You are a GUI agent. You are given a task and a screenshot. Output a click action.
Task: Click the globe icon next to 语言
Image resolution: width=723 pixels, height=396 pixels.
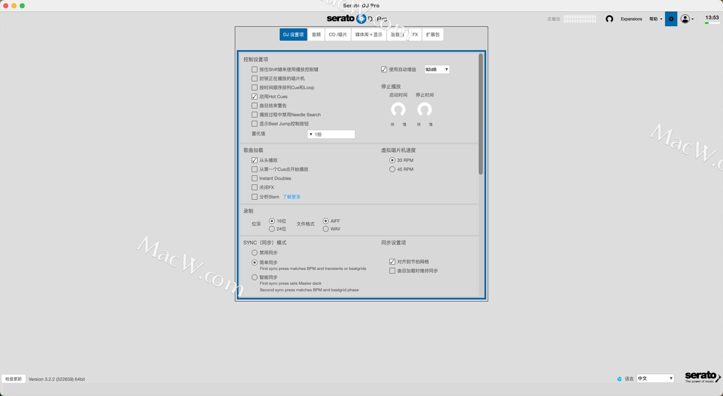[x=619, y=379]
